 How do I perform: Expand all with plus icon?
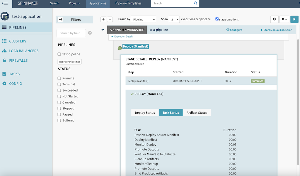103,19
